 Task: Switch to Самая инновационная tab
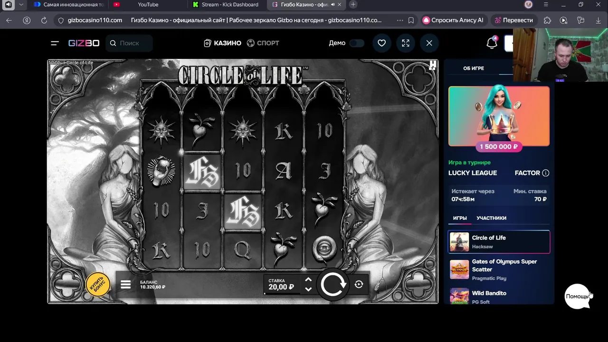point(69,5)
